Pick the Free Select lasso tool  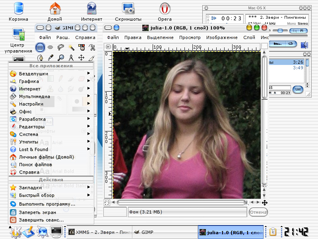point(61,47)
